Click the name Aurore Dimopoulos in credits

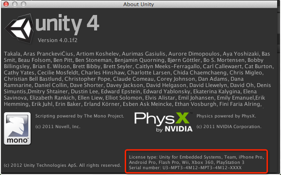[194, 54]
